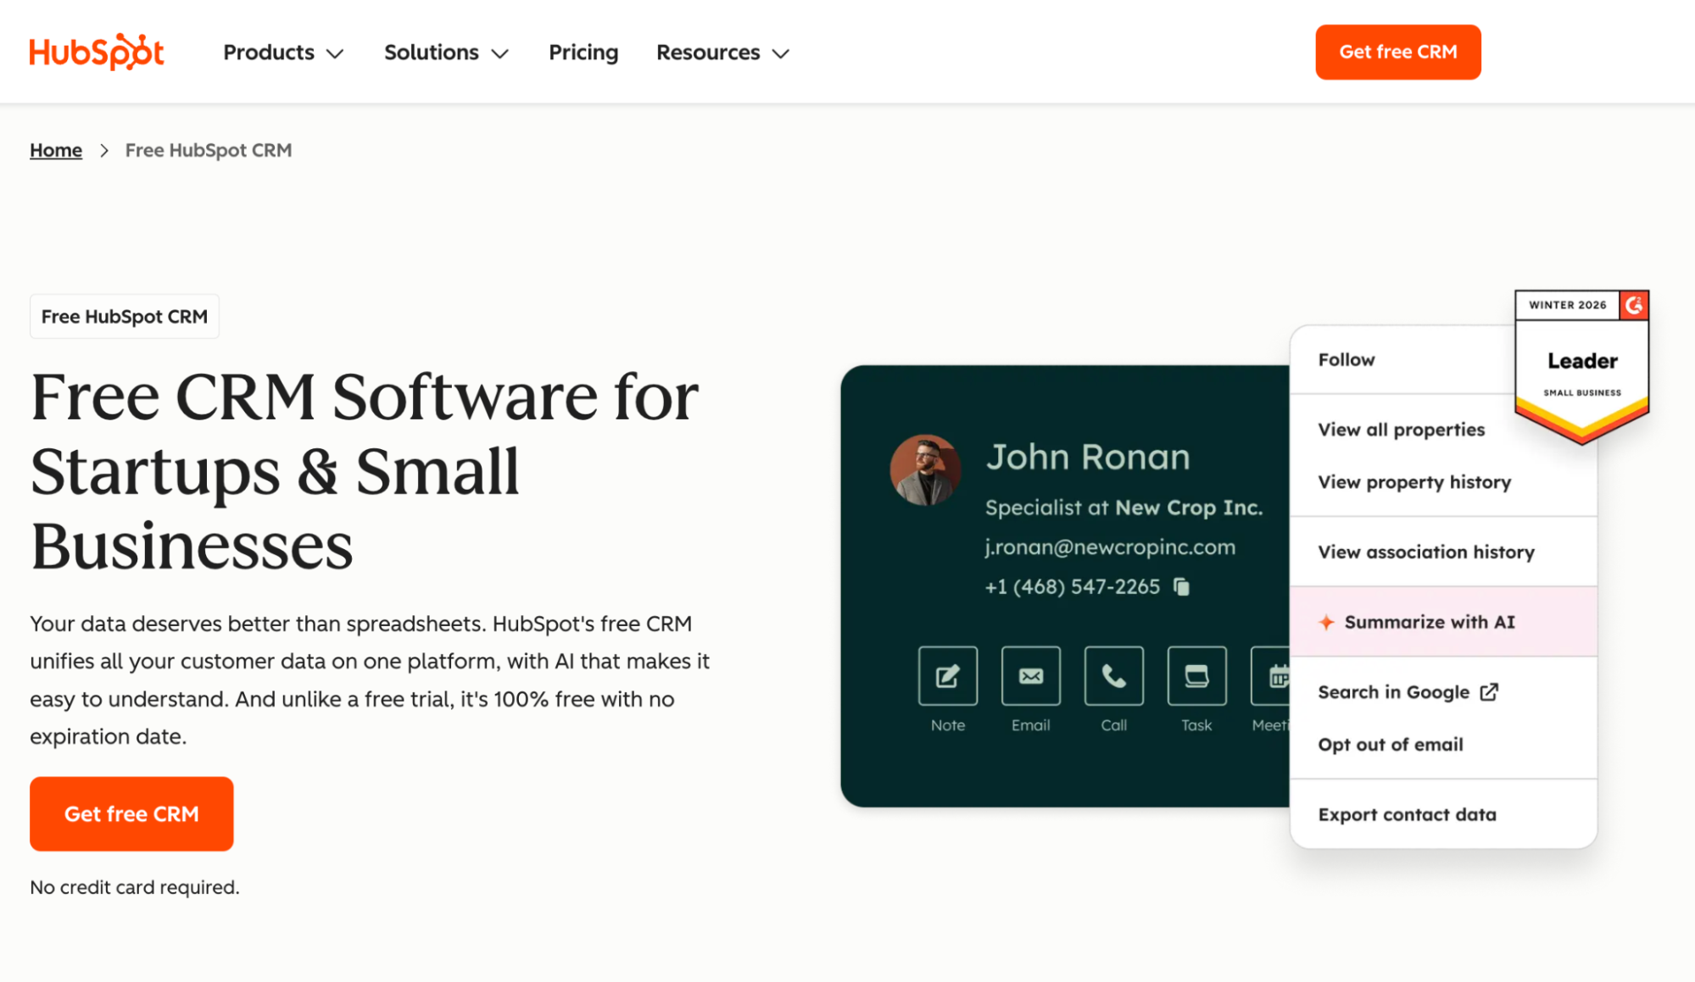Expand the Products dropdown menu
This screenshot has height=982, width=1695.
point(283,53)
